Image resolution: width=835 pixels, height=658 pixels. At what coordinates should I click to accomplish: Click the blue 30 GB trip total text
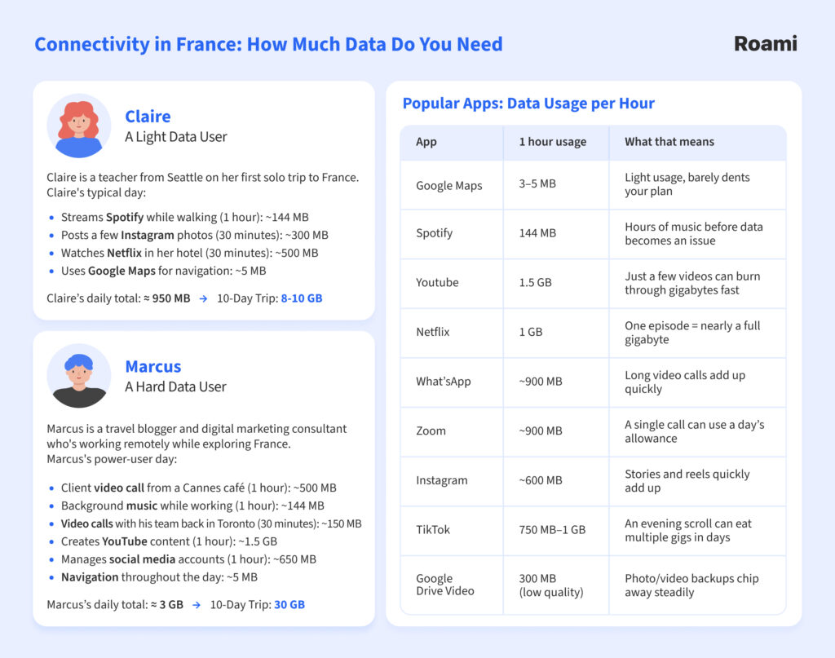(x=289, y=605)
